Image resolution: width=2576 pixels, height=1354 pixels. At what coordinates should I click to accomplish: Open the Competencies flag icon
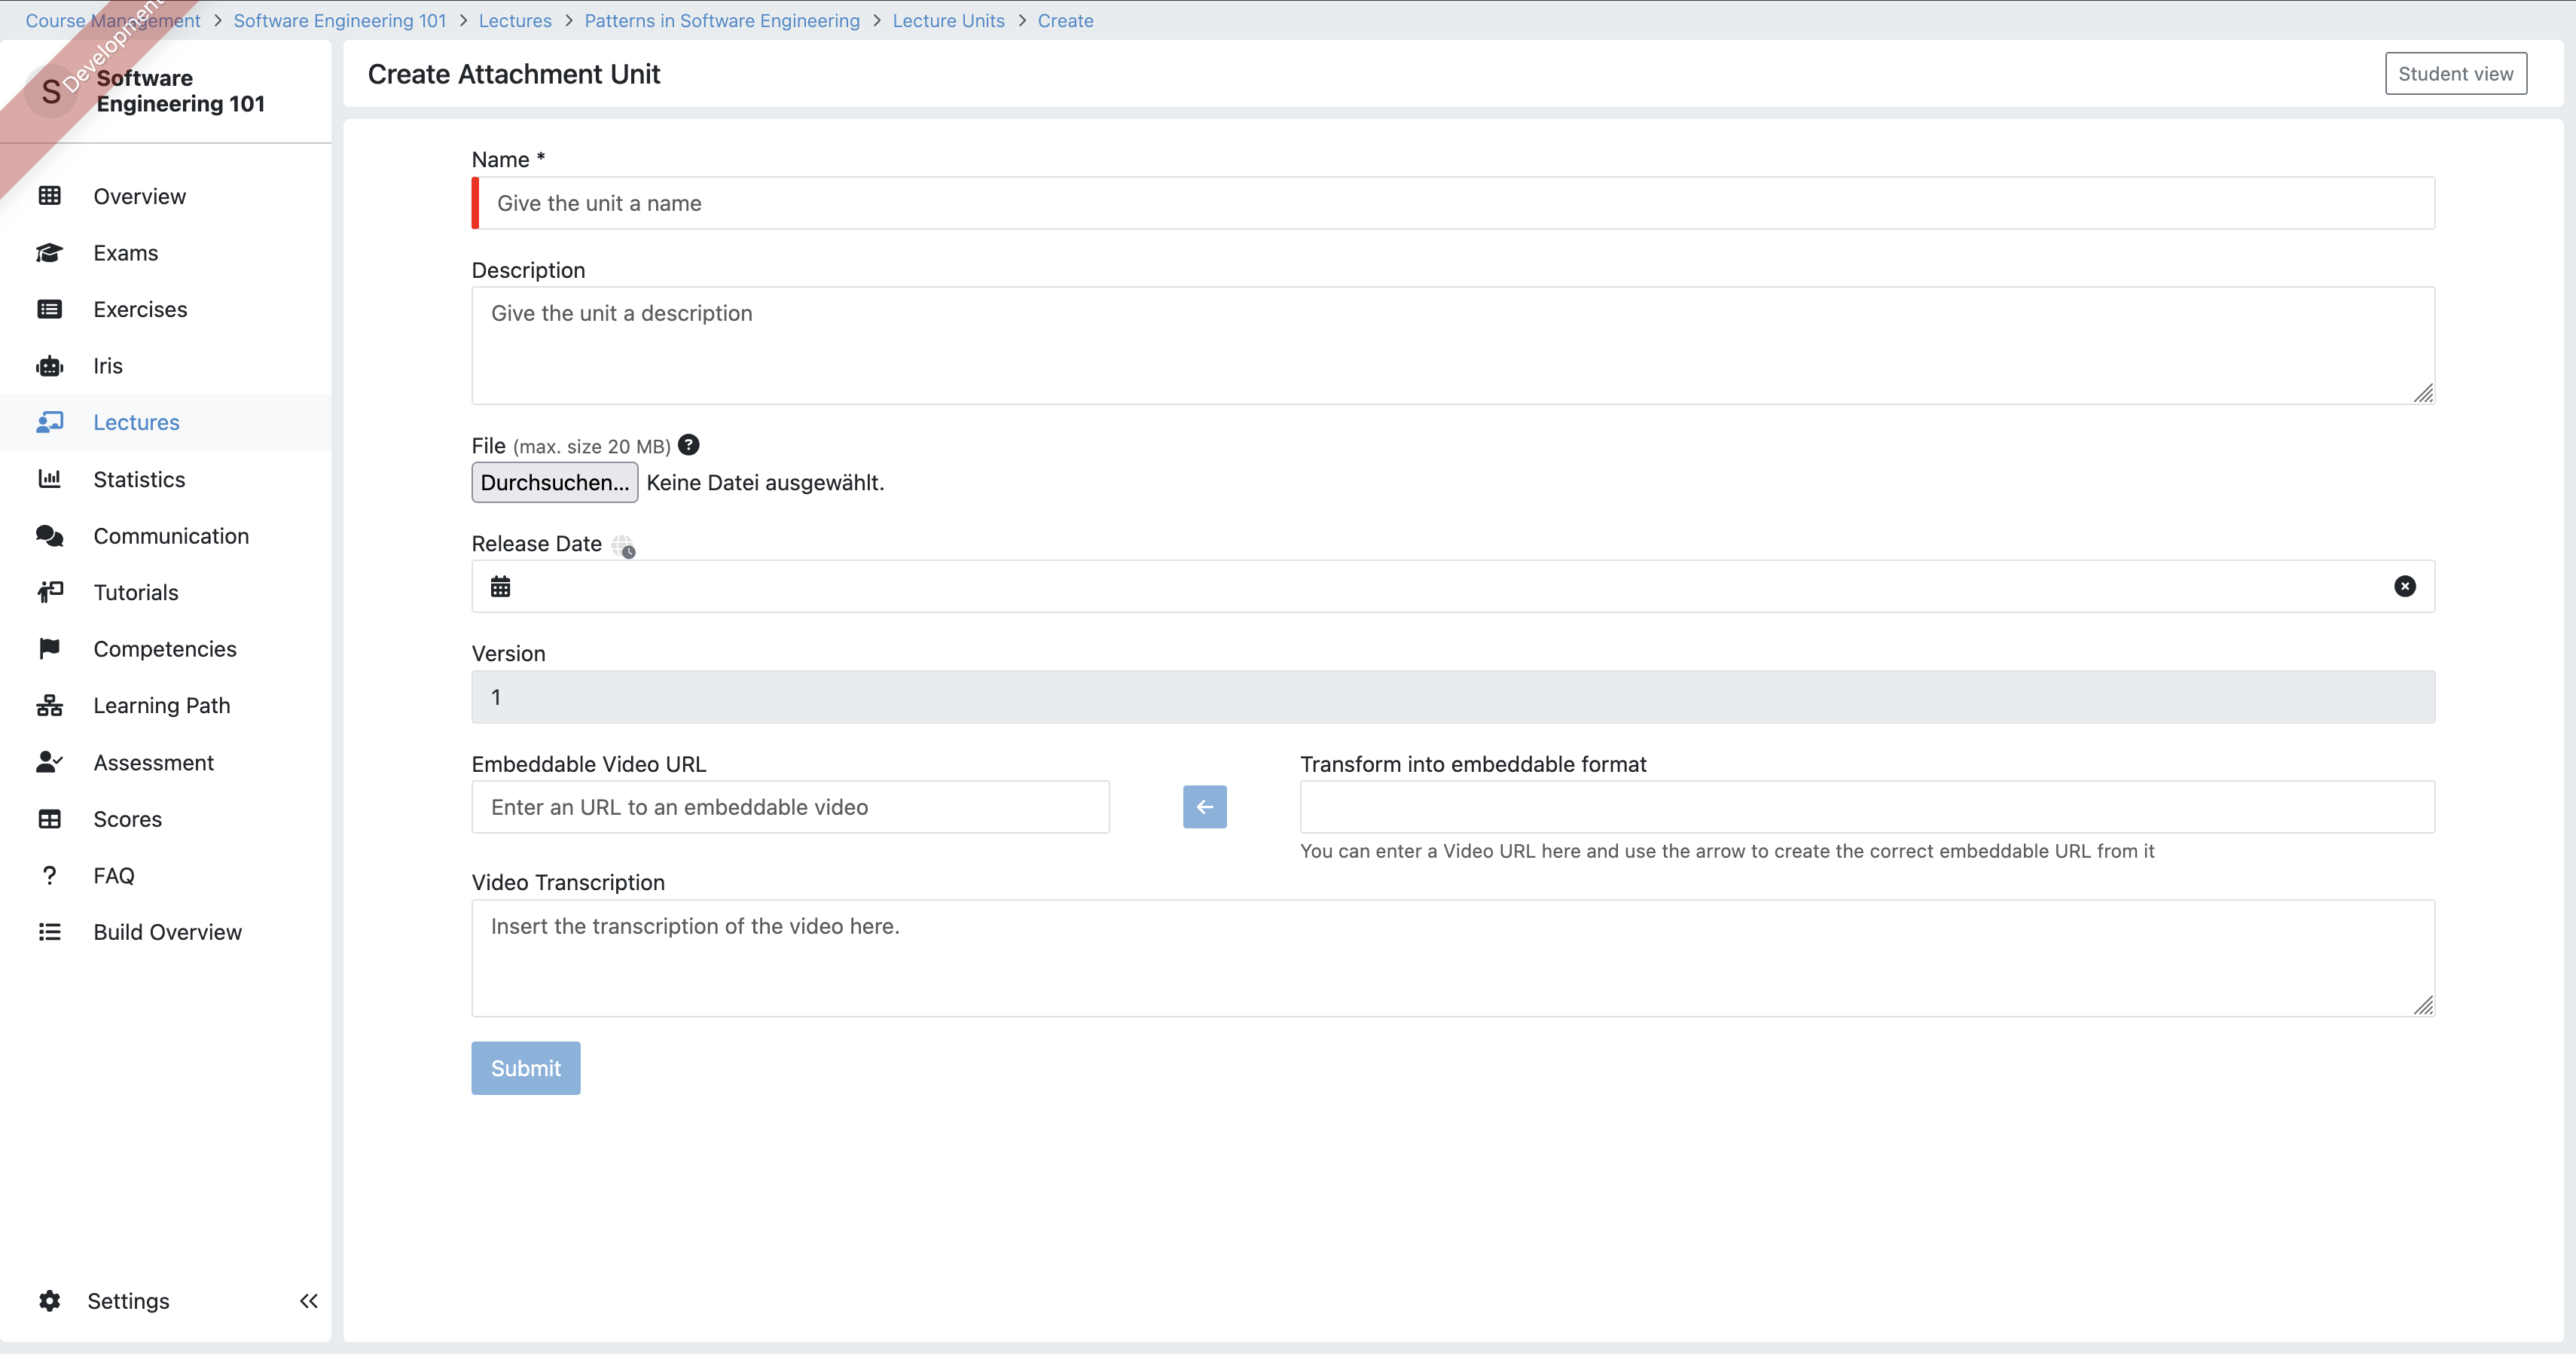[x=50, y=648]
